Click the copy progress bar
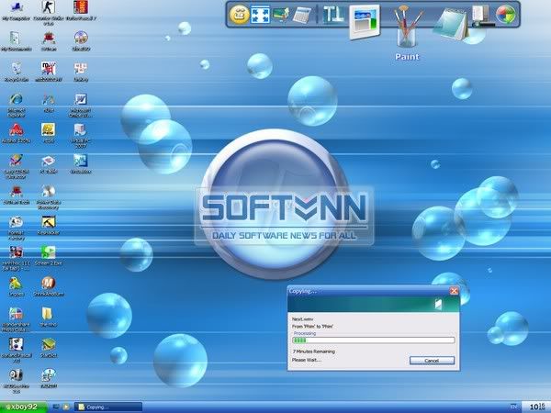This screenshot has width=551, height=413. 374,340
